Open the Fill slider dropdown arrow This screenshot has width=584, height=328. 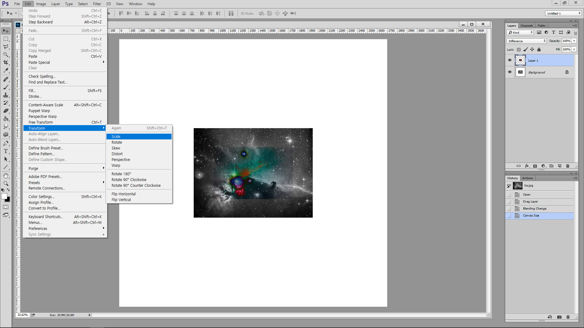coord(574,50)
